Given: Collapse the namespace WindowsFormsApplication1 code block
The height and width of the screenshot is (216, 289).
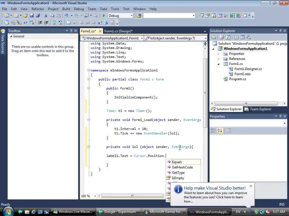Looking at the screenshot, I should click(89, 70).
